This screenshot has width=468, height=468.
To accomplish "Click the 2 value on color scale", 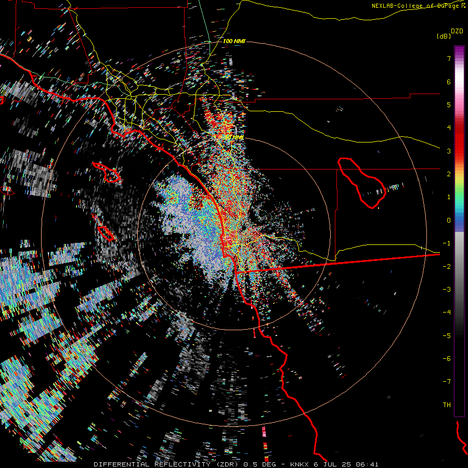I will pyautogui.click(x=449, y=174).
